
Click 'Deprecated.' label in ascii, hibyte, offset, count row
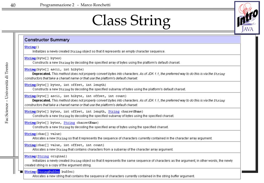coord(41,100)
